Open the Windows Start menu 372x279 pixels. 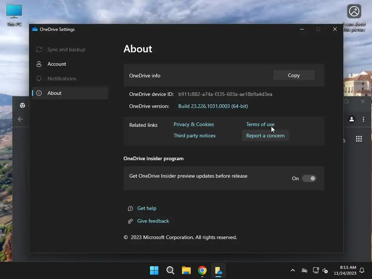(154, 270)
